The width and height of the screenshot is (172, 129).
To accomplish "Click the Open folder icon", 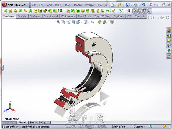I will click(x=120, y=5).
